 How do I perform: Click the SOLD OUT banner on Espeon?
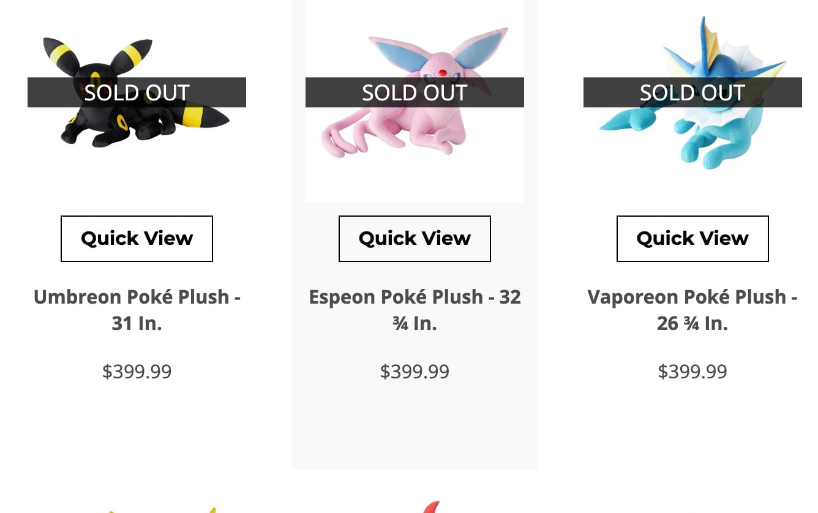(415, 92)
